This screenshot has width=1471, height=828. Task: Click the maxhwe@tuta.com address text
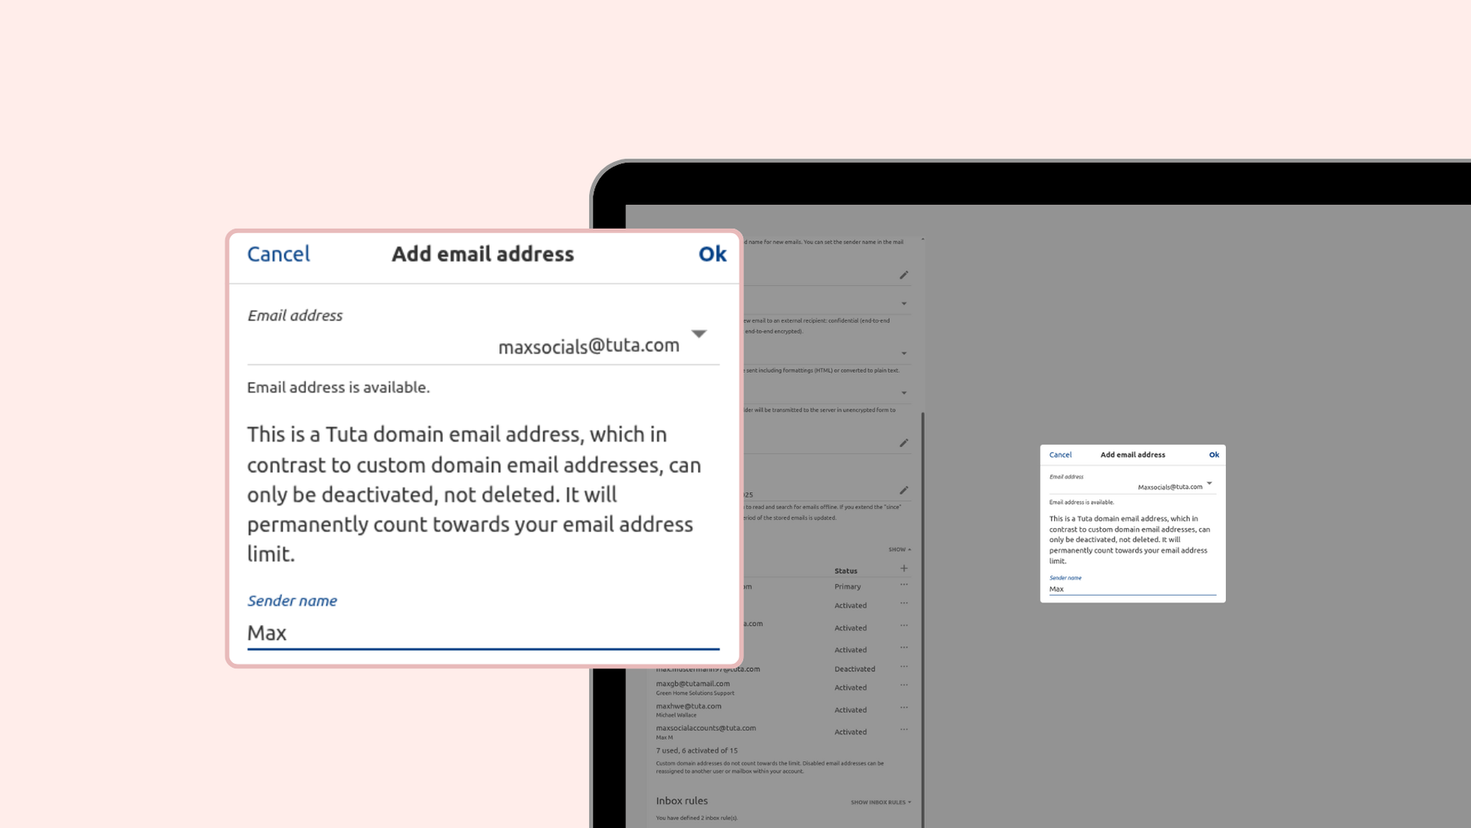click(688, 706)
